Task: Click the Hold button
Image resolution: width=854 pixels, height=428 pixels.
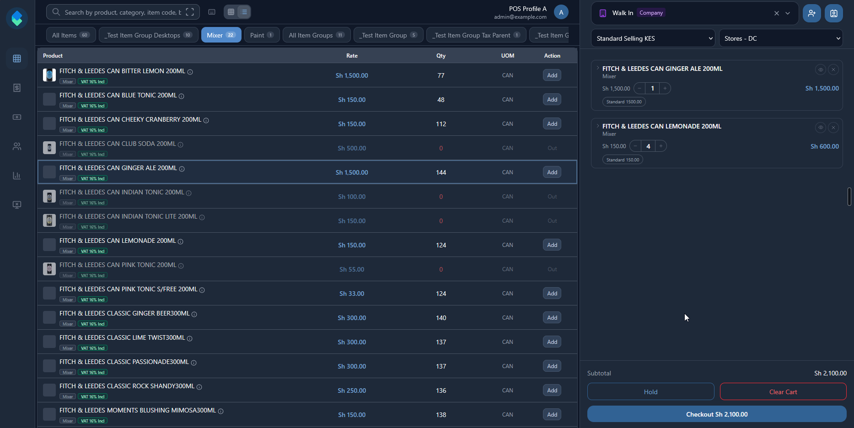Action: [650, 392]
